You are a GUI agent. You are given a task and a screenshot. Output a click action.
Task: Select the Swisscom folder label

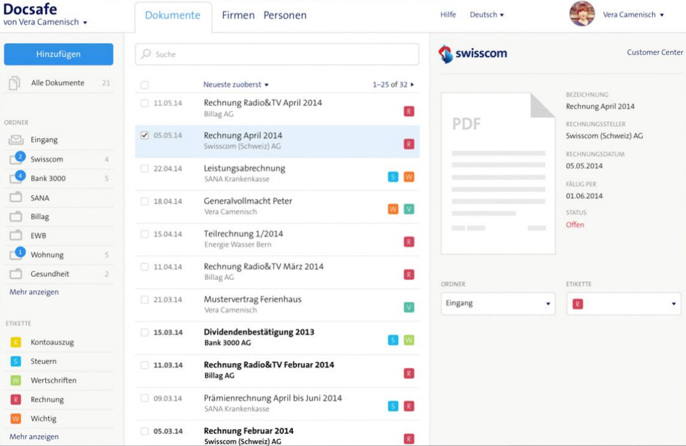tap(47, 159)
